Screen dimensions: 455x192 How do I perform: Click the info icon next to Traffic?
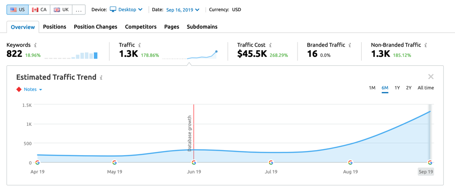tap(140, 45)
